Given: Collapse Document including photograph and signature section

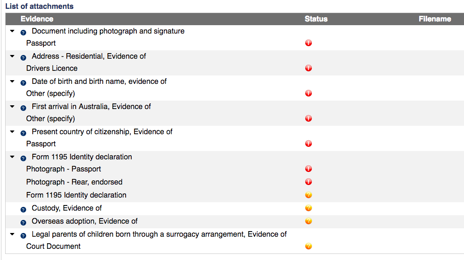Looking at the screenshot, I should pos(12,31).
